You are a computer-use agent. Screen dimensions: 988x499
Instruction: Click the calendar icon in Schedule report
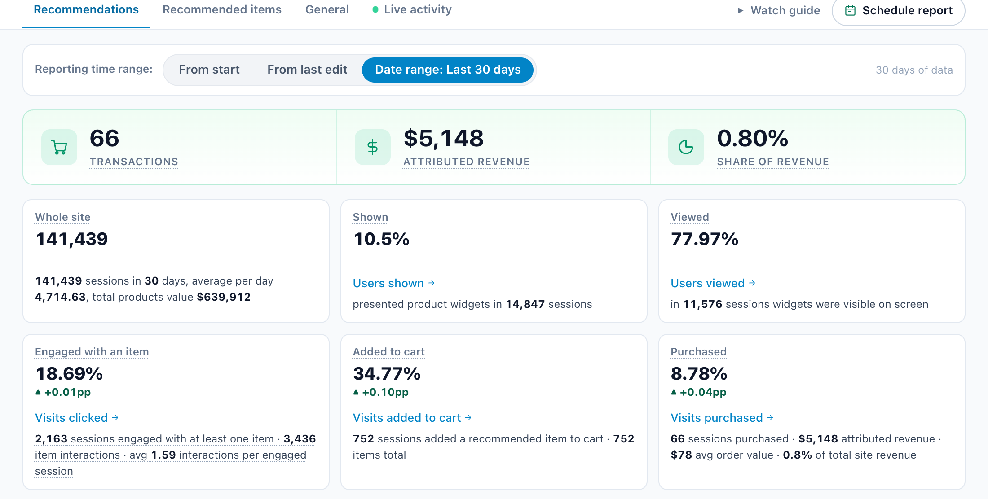click(x=850, y=10)
